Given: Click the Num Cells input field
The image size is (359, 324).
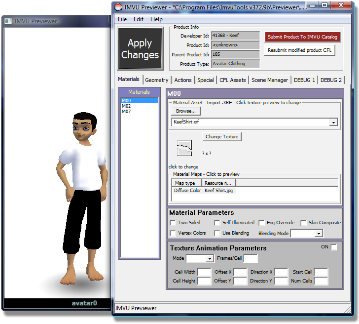Looking at the screenshot, I should 321,281.
